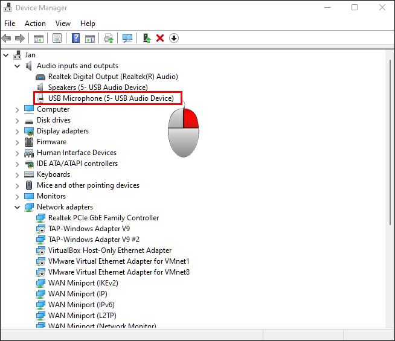The width and height of the screenshot is (395, 341).
Task: Select WAN Miniport (IP)
Action: [77, 294]
